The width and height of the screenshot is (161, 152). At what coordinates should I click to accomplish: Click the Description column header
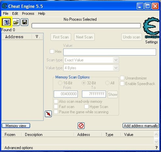click(x=48, y=135)
